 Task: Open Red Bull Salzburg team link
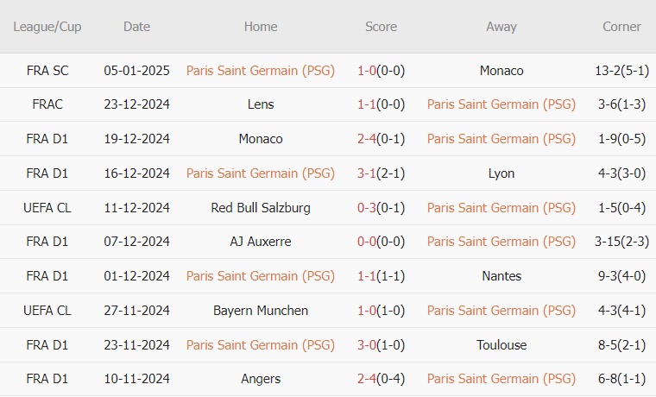pyautogui.click(x=261, y=208)
